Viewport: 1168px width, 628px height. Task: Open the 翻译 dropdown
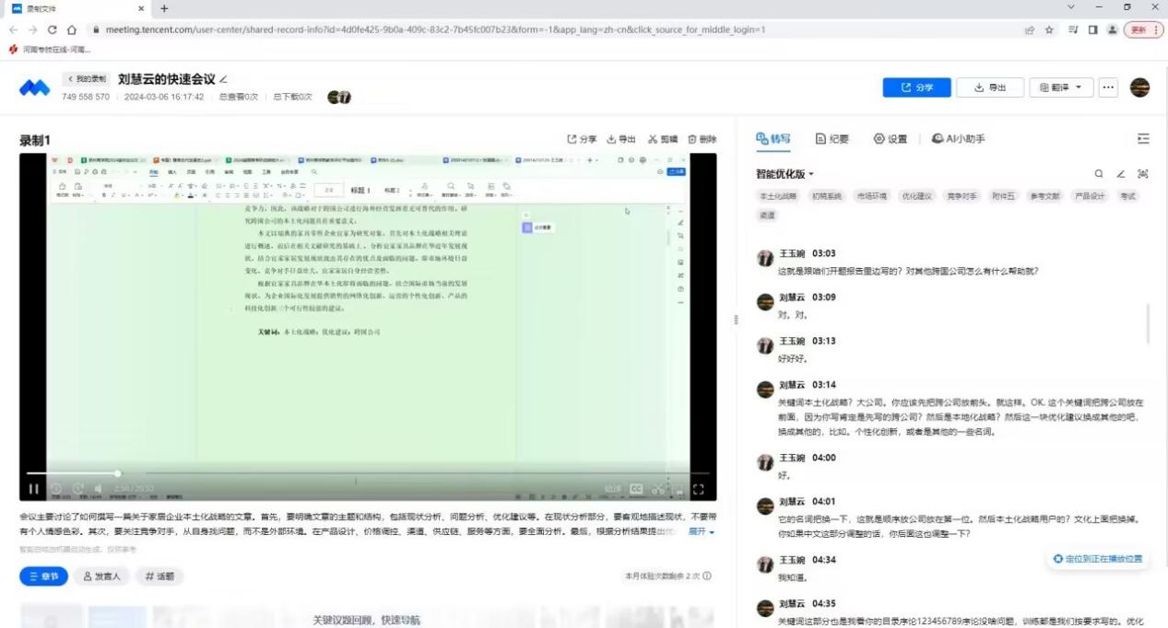1060,87
